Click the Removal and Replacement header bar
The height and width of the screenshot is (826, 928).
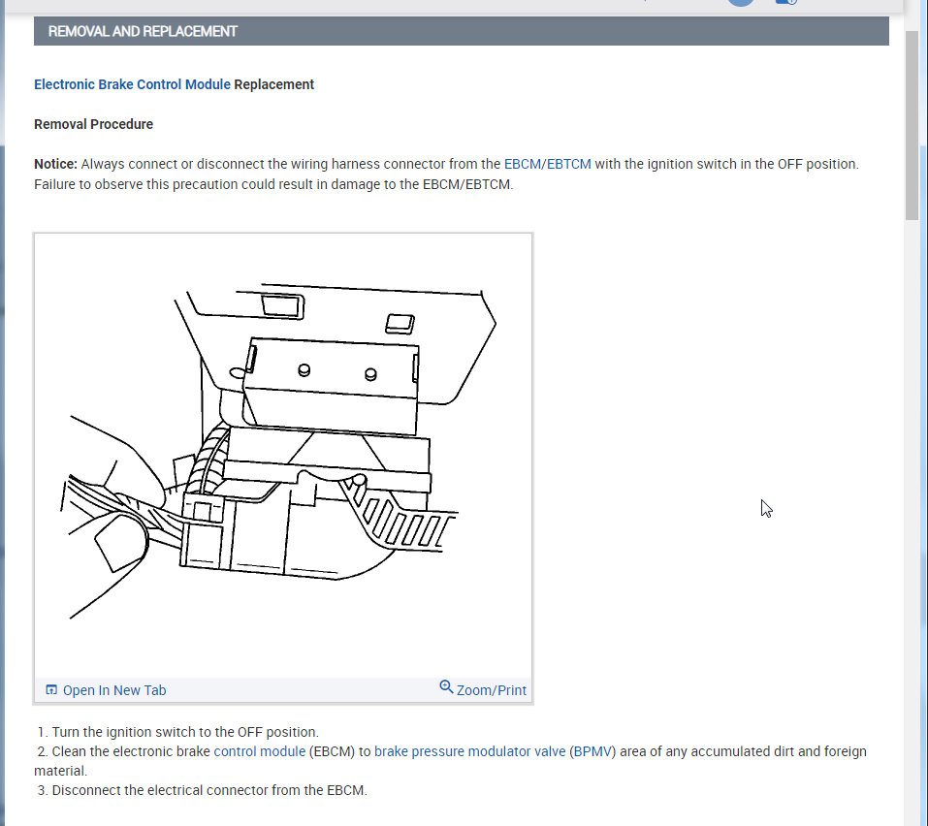pos(461,31)
